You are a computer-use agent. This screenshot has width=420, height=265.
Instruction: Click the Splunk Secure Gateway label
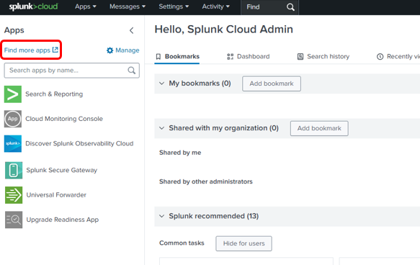62,170
